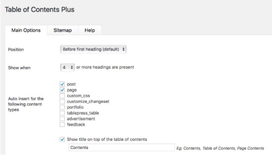Open the Position dropdown
Screen dimensions: 272x155
[x=93, y=50]
